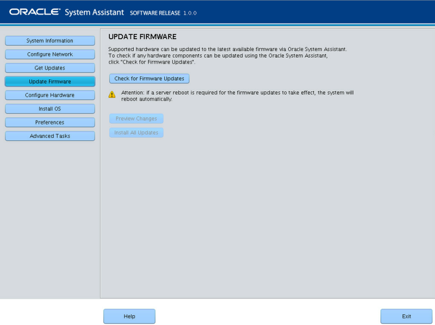Click Check for Firmware Updates
Screen dimensions: 435x325
click(x=150, y=78)
